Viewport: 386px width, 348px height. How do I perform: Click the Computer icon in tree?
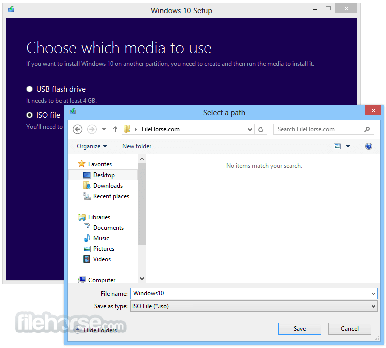pyautogui.click(x=82, y=280)
